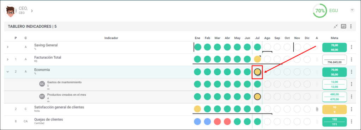The height and width of the screenshot is (130, 361).
Task: Click the faded paperclip in Saving General row
Action: pos(317,47)
